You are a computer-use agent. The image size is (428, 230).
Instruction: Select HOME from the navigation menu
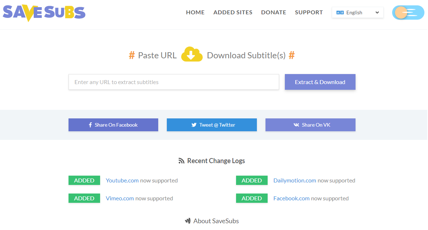(x=195, y=12)
